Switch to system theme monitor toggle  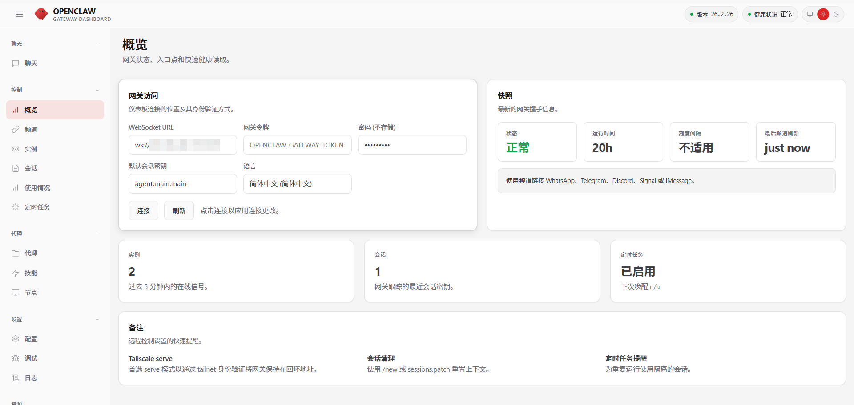(x=810, y=14)
